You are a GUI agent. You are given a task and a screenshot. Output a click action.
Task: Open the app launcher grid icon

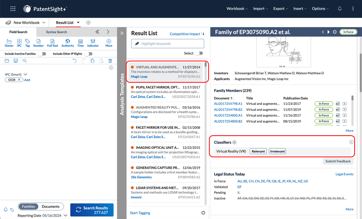[13, 9]
